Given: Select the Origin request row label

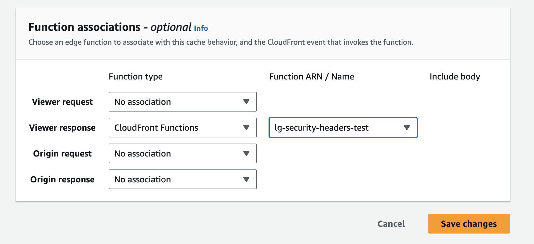Looking at the screenshot, I should [62, 153].
